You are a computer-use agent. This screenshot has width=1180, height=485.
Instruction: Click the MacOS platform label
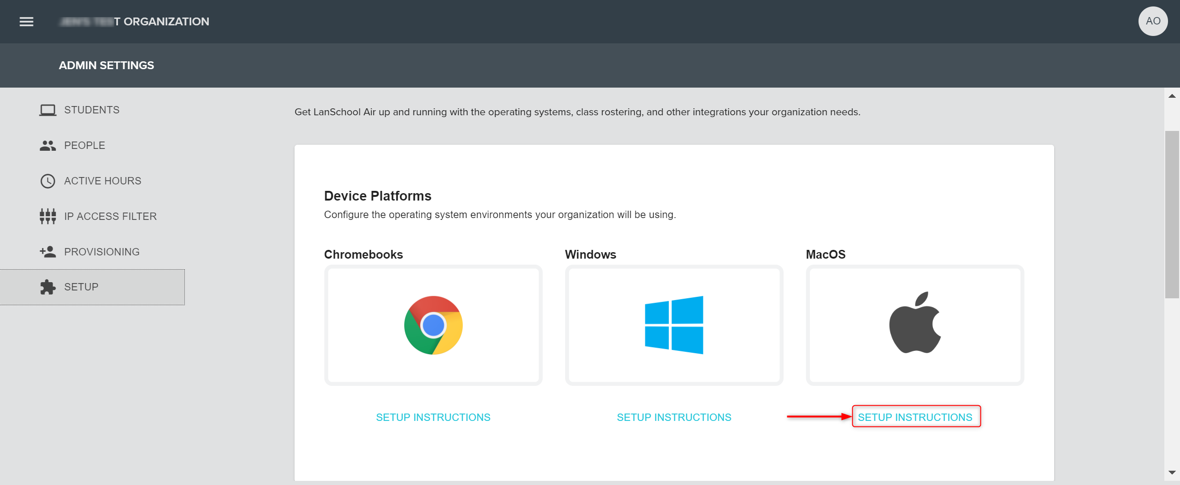click(x=826, y=254)
